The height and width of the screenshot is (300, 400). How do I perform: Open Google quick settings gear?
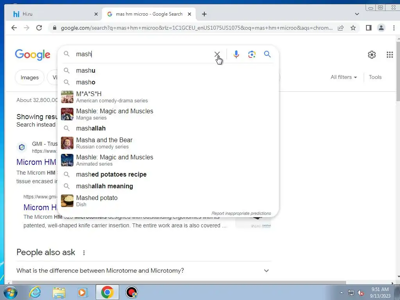pos(372,55)
